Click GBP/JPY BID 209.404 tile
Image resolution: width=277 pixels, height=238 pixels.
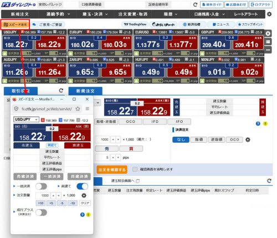point(215,43)
